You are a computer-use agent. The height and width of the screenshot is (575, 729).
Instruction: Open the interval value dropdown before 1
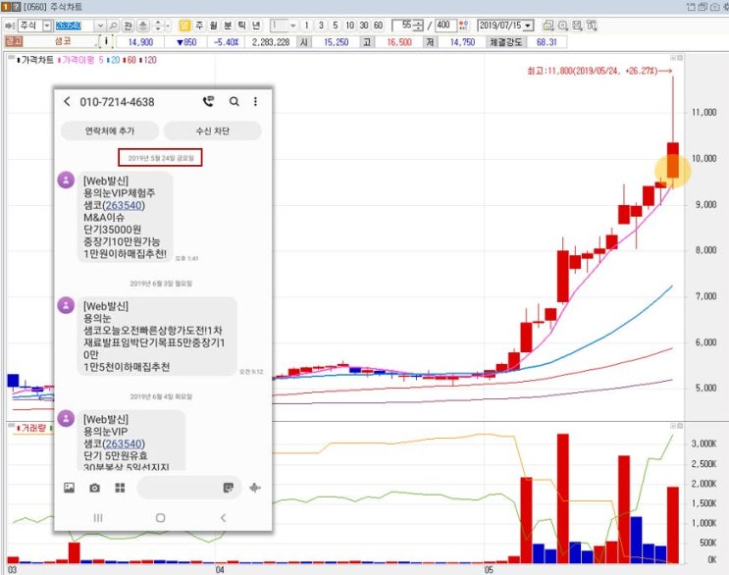coord(293,26)
